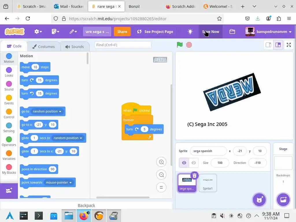296x222 pixels.
Task: Click the orange Share button
Action: 122,32
